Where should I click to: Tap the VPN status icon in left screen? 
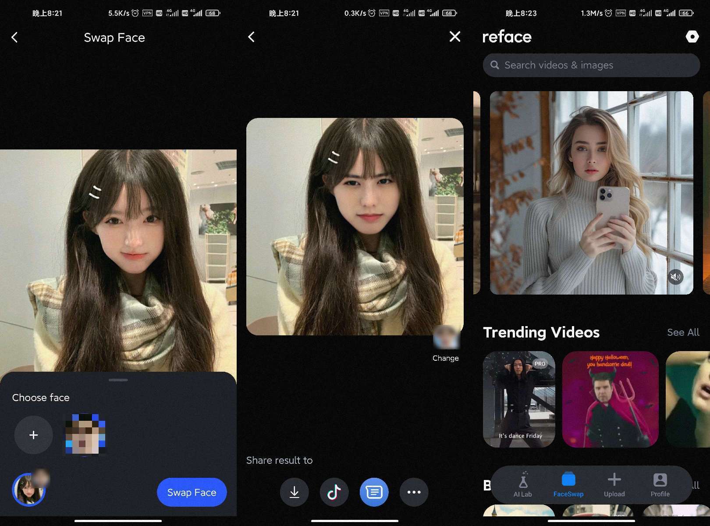point(147,13)
